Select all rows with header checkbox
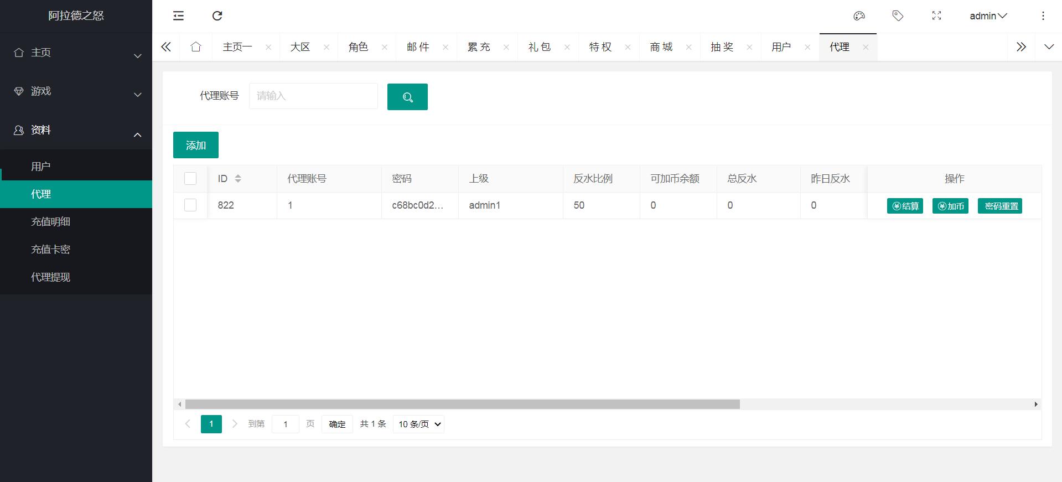The width and height of the screenshot is (1062, 482). [x=190, y=178]
